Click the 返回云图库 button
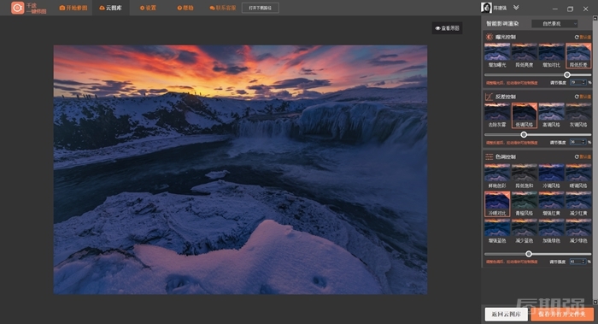Screen dimensions: 598x324 [506, 314]
